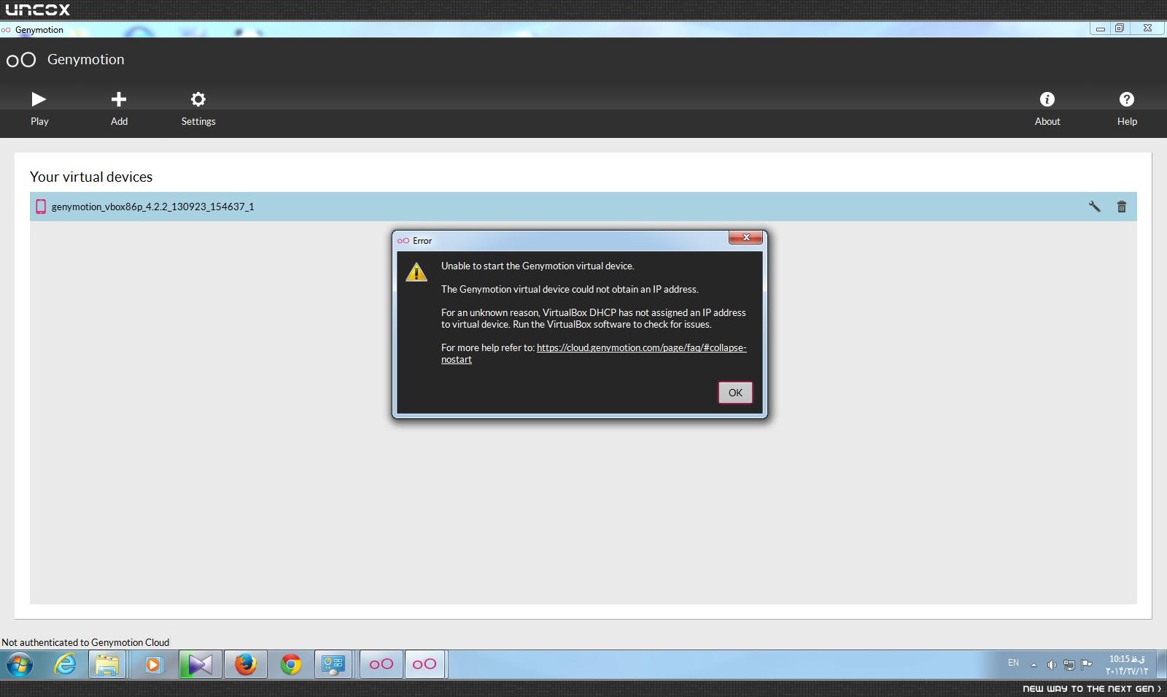The height and width of the screenshot is (697, 1167).
Task: Click the network icon in the system tray
Action: 1069,664
